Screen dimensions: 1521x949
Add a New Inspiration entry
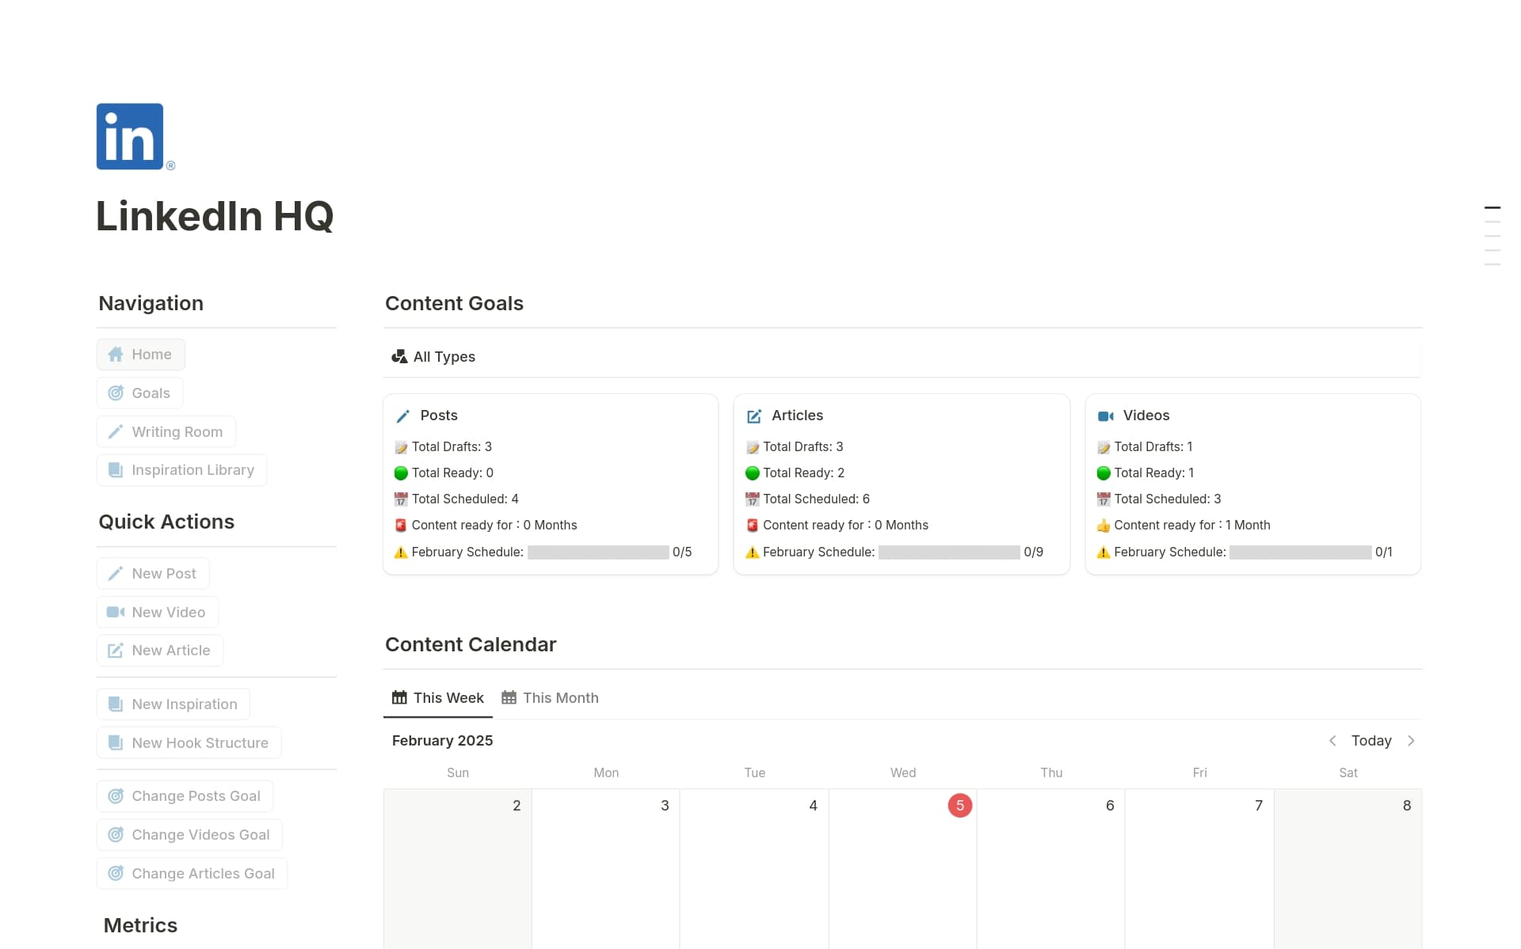[x=173, y=704]
